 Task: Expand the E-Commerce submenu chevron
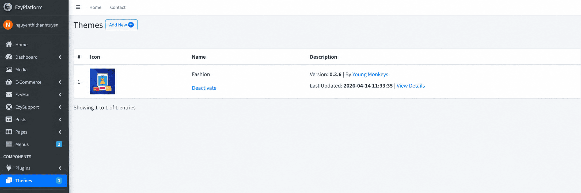(60, 82)
